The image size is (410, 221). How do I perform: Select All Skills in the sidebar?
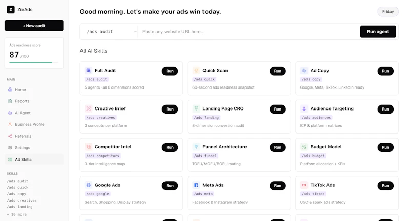pos(34,160)
